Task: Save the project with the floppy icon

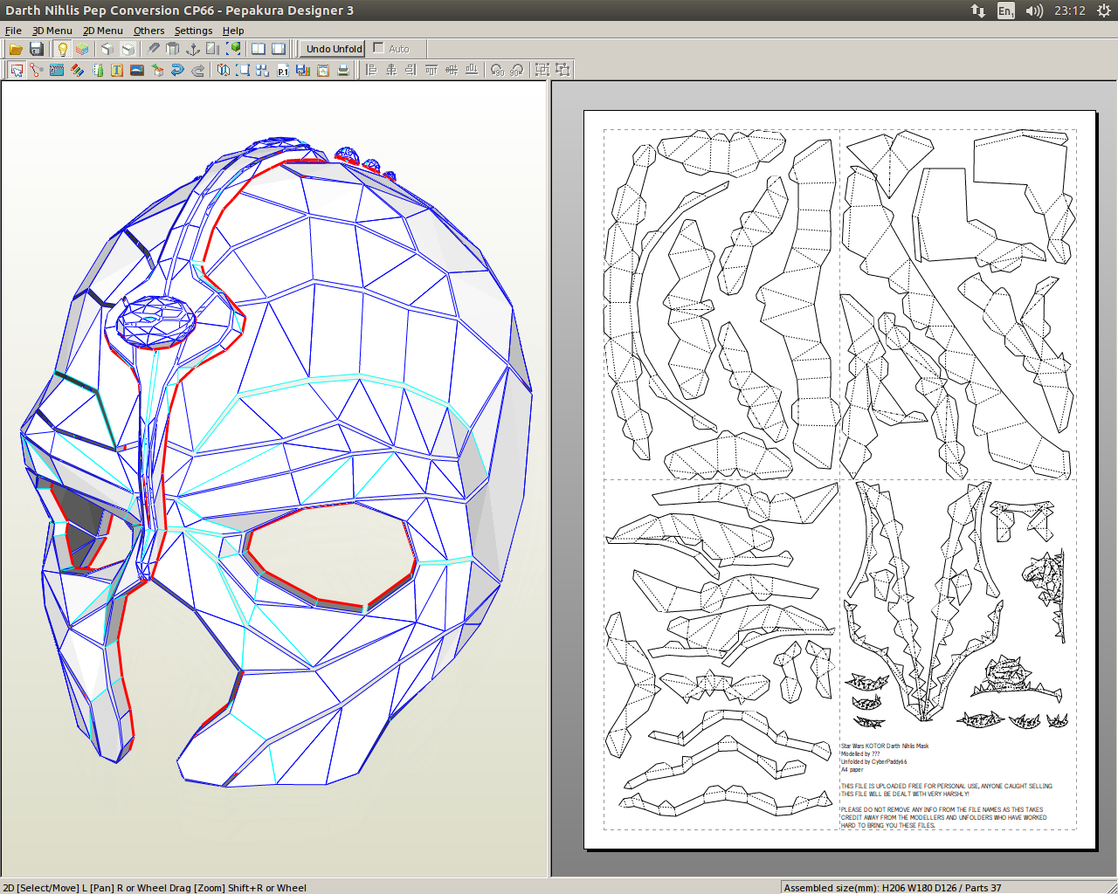Action: pos(36,49)
